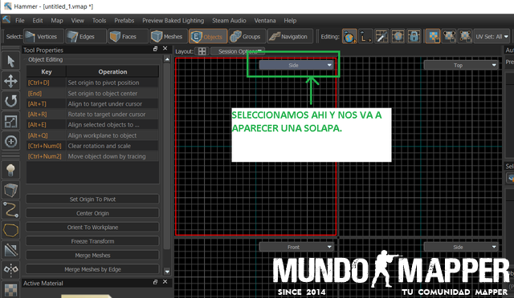Image resolution: width=514 pixels, height=298 pixels.
Task: Select the Polygon drawing tool
Action: pyautogui.click(x=10, y=230)
